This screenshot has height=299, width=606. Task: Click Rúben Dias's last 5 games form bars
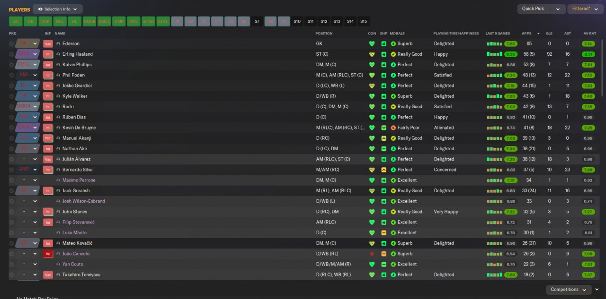point(495,117)
